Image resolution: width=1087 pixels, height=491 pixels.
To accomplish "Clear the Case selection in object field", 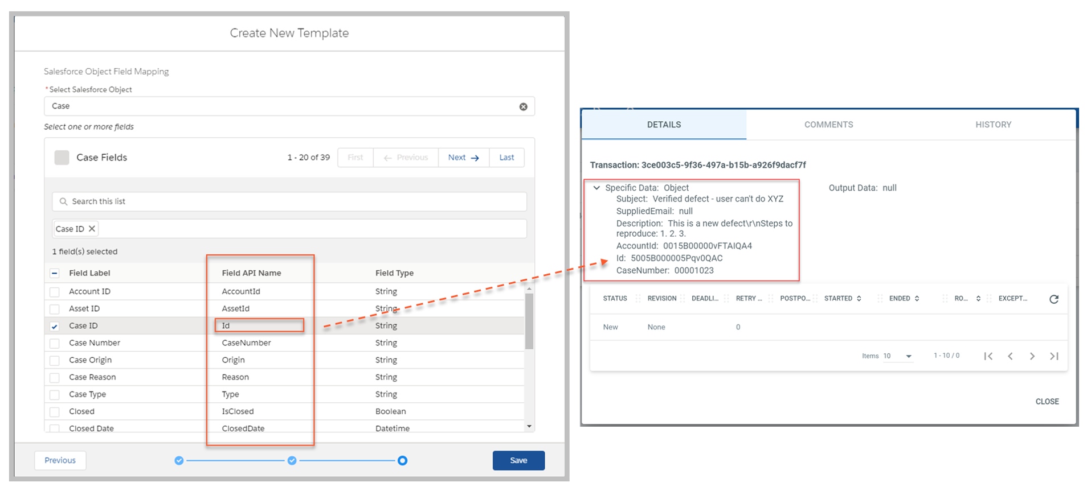I will [x=523, y=107].
